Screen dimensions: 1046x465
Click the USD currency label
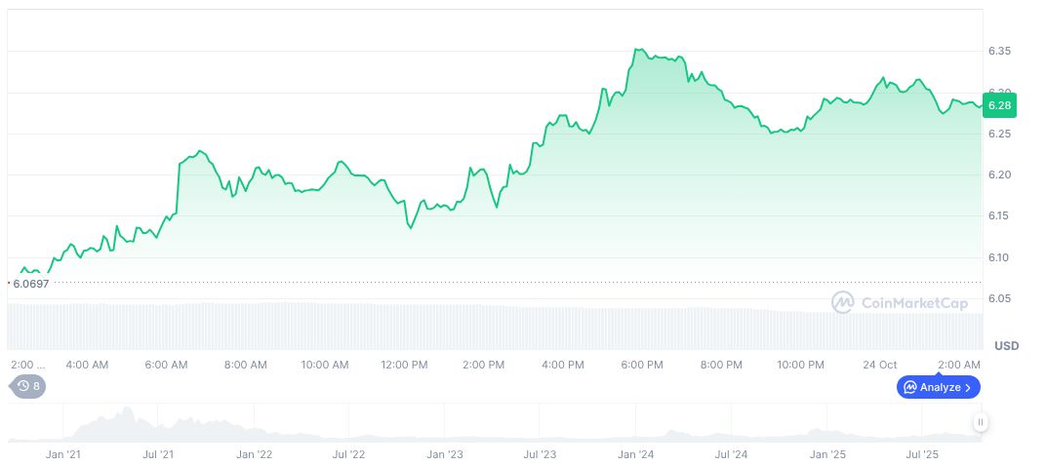pyautogui.click(x=1006, y=346)
